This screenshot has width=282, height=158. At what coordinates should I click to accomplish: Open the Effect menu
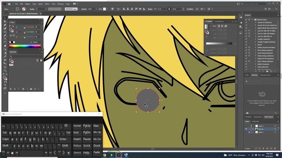click(x=47, y=4)
